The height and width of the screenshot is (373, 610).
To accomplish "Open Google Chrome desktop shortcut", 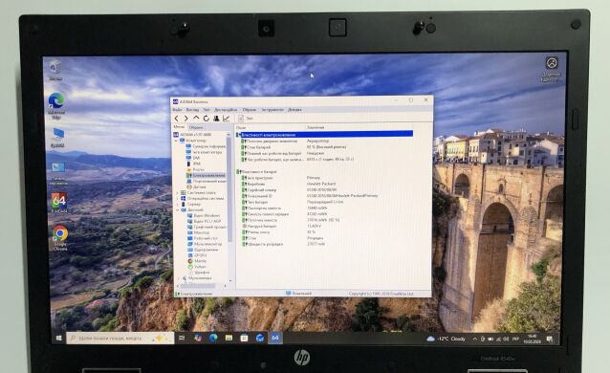I will pos(60,237).
